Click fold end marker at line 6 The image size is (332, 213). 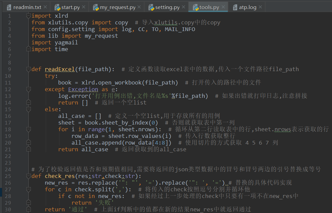click(x=29, y=49)
